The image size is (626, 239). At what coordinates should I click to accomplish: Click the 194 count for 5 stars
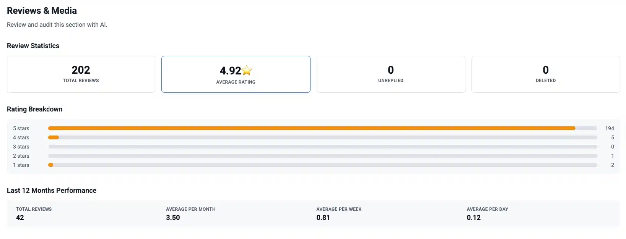click(x=610, y=128)
